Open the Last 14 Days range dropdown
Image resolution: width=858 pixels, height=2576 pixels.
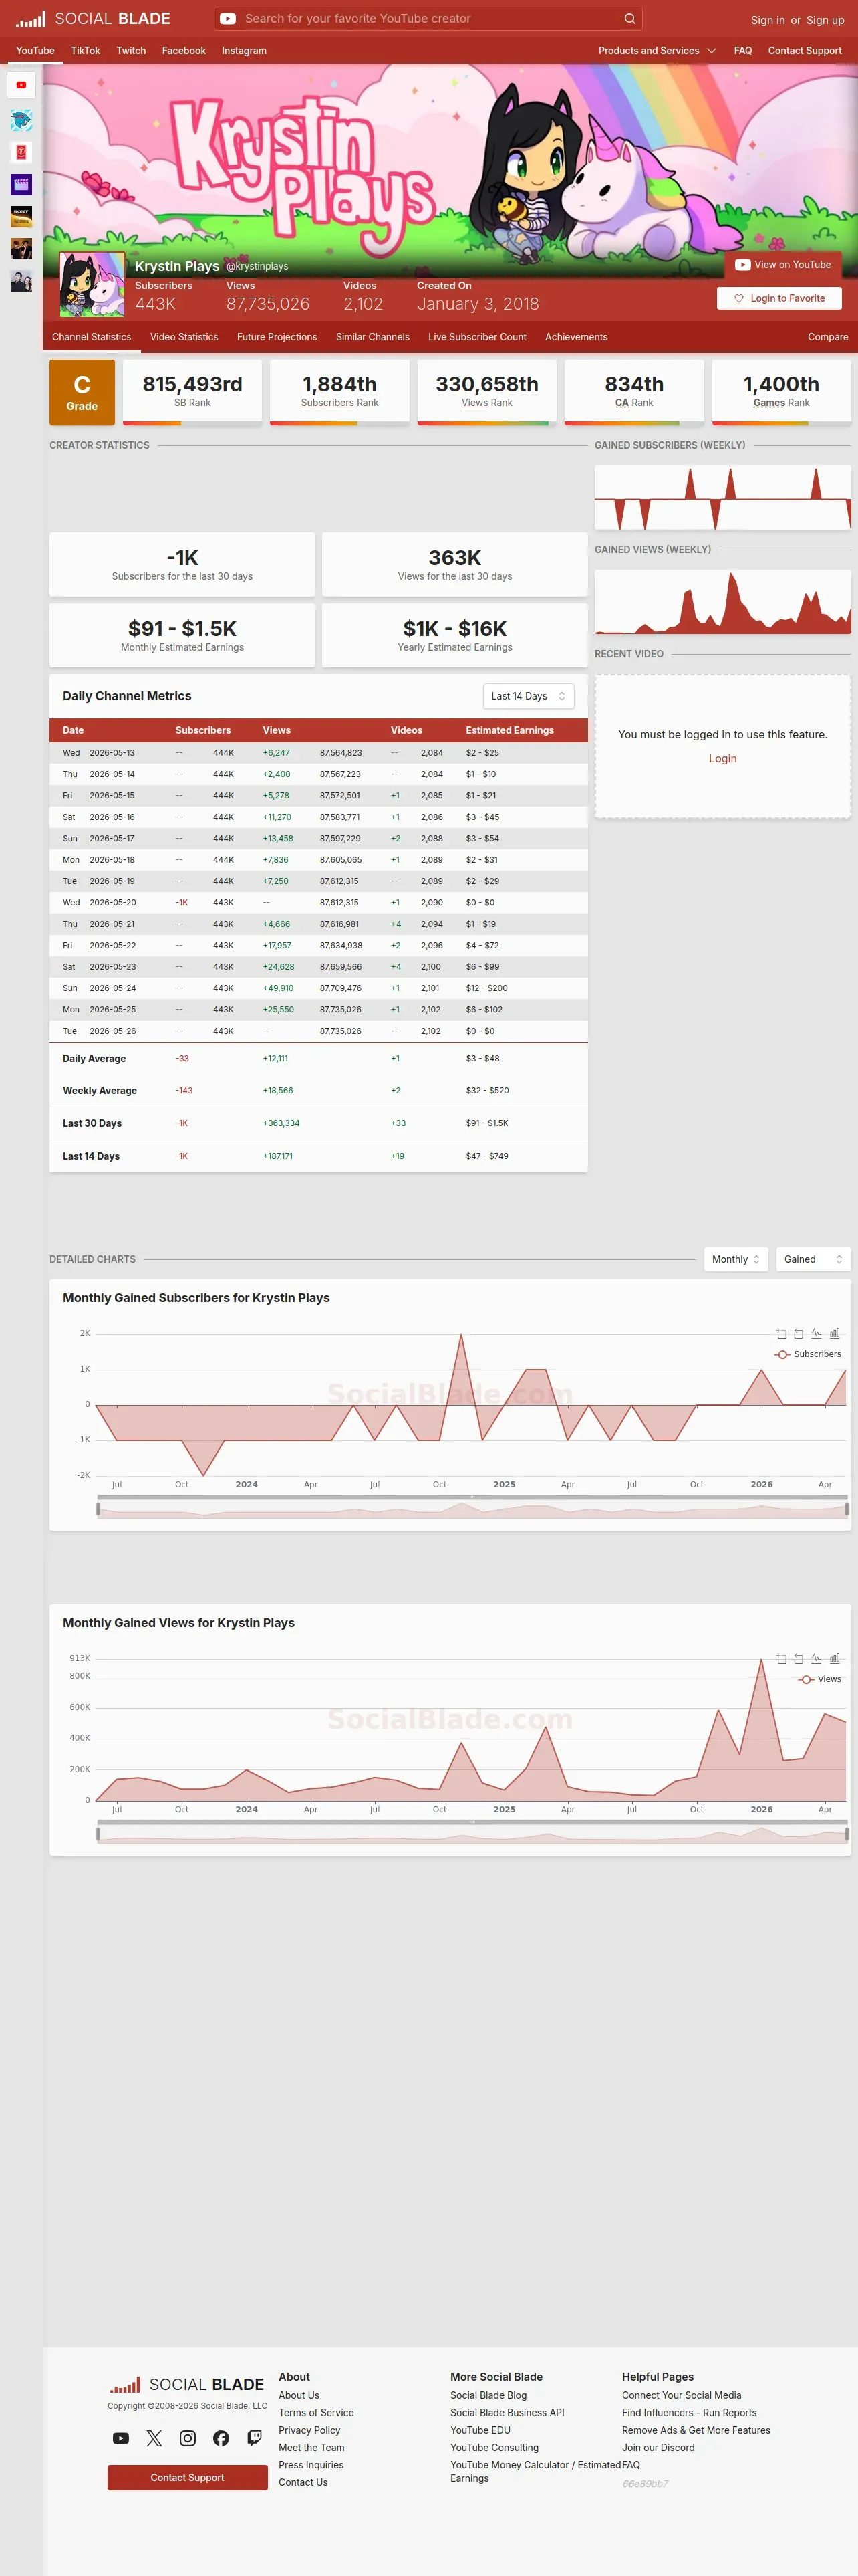529,696
